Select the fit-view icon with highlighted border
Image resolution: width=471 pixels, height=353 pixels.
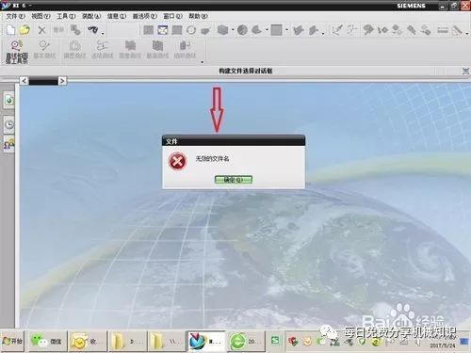[163, 30]
